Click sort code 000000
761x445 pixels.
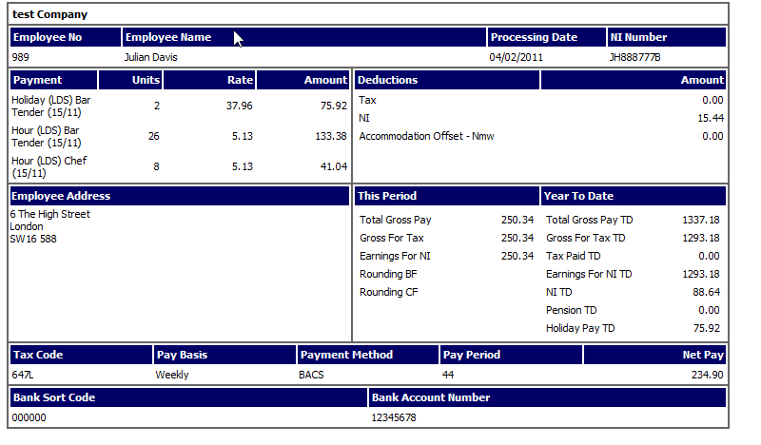[29, 417]
